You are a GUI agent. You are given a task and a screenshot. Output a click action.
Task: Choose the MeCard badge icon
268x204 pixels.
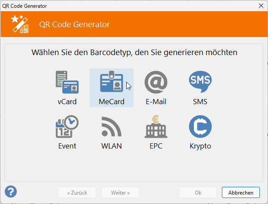click(x=112, y=82)
